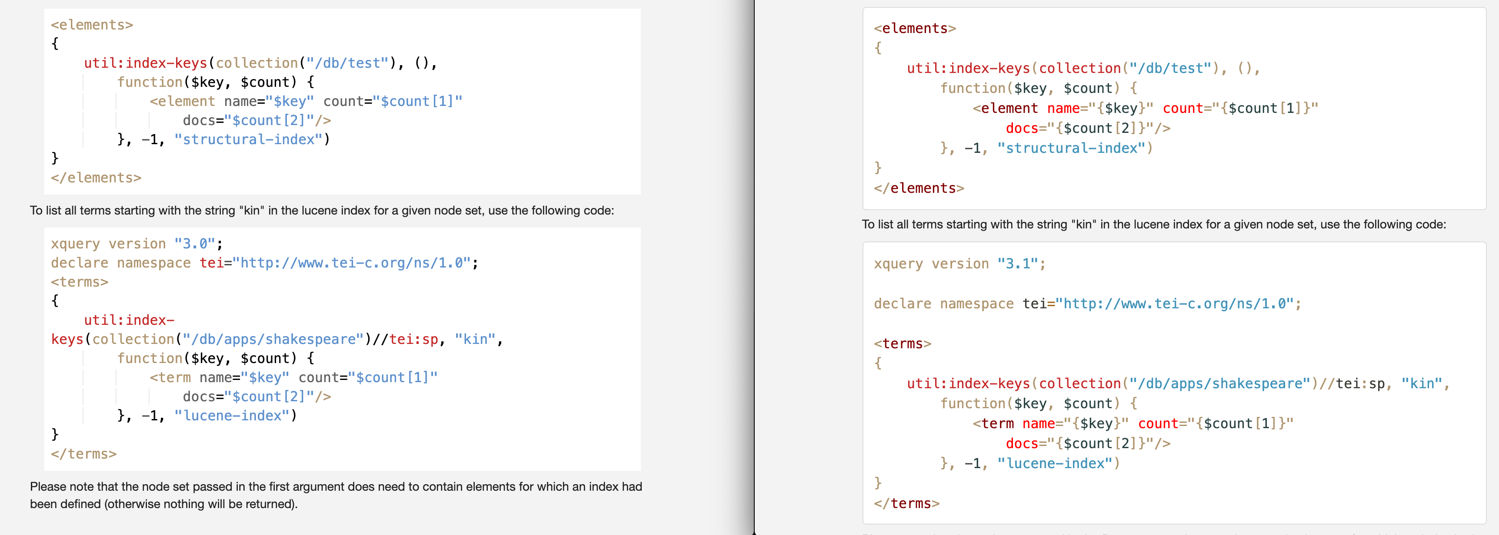This screenshot has height=535, width=1499.
Task: Click the left paragraph about terms starting with "kin"
Action: [x=322, y=211]
